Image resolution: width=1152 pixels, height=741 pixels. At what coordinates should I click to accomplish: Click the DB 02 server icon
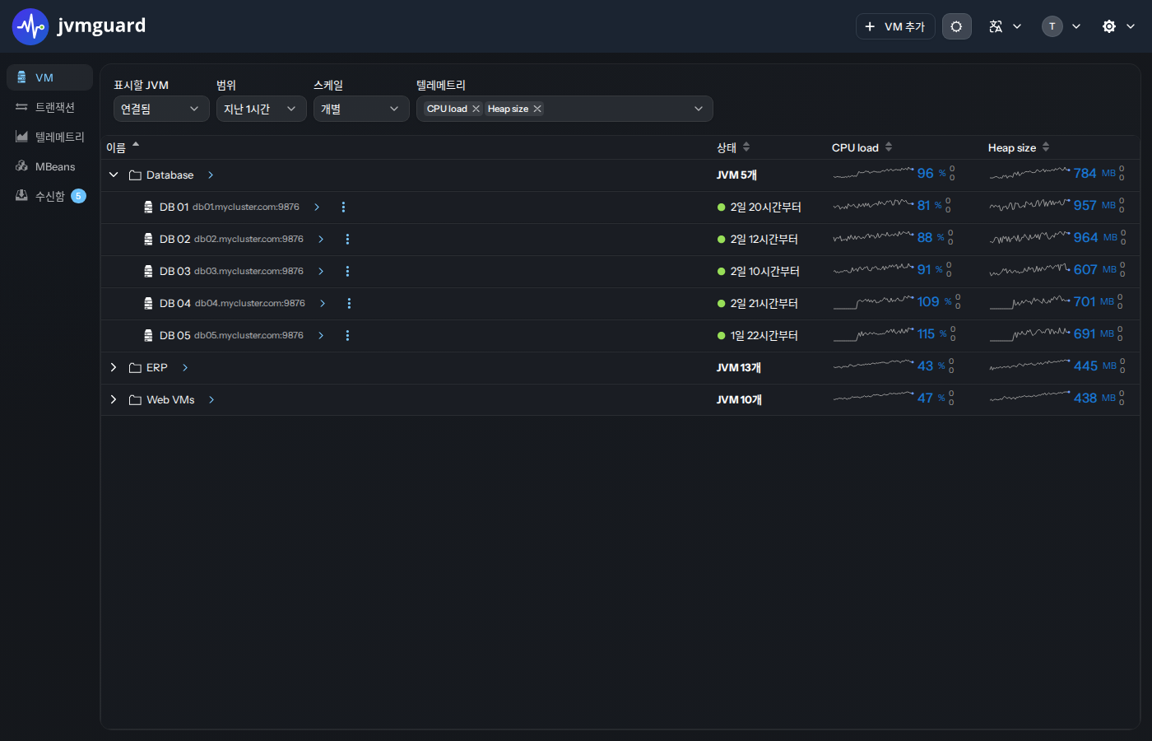(x=148, y=240)
